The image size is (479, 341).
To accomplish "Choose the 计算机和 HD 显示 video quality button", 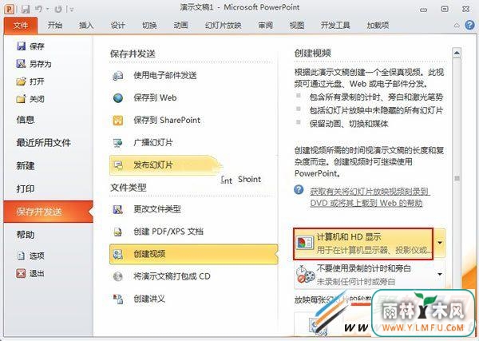I will (x=363, y=244).
